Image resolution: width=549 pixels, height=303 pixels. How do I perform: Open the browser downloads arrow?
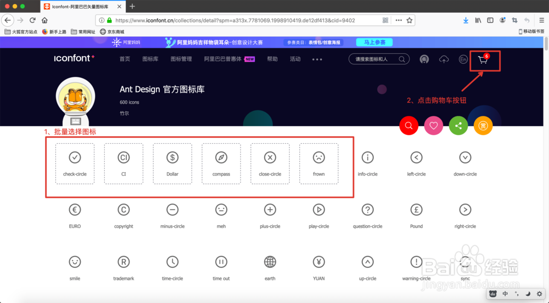point(466,20)
